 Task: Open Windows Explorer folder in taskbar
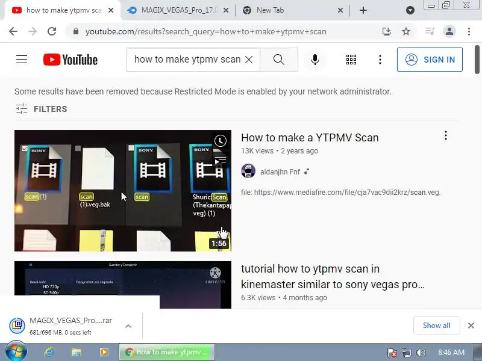click(x=77, y=352)
